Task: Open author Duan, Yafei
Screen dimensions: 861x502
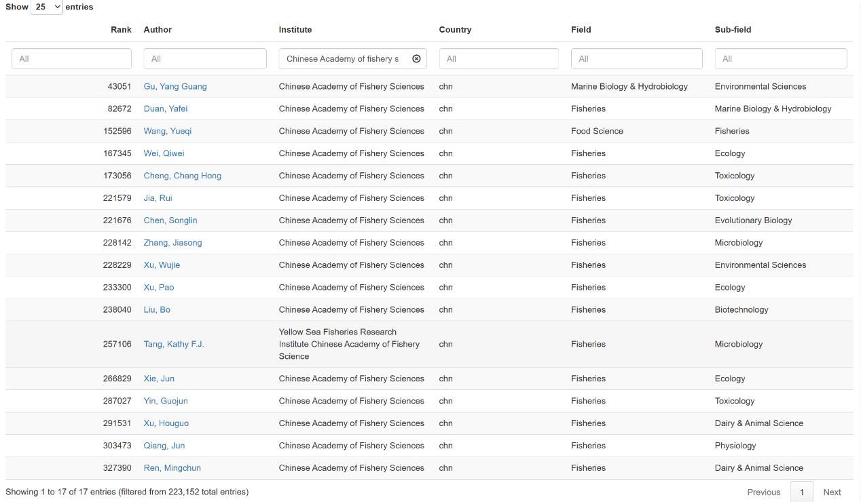Action: point(166,109)
